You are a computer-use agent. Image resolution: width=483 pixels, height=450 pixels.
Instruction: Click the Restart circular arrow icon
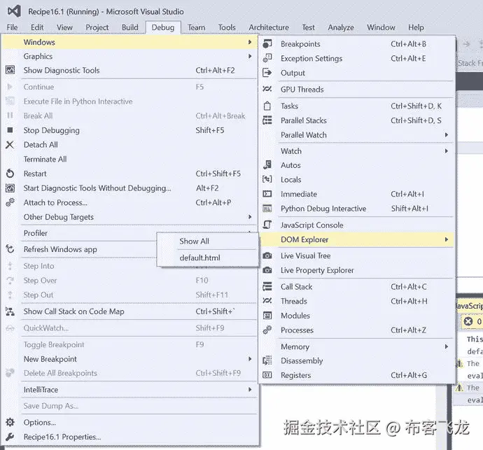point(10,174)
